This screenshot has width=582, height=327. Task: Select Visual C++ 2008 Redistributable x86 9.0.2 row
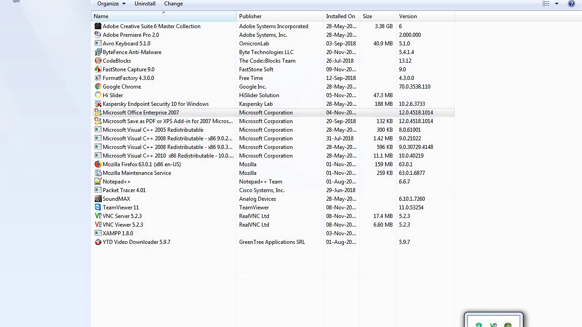(x=273, y=139)
